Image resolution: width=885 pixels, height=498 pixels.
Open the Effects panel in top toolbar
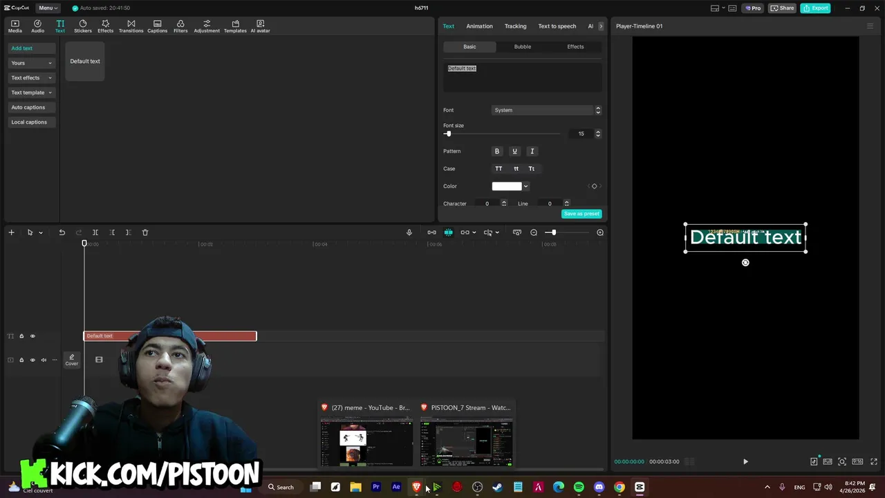point(105,26)
